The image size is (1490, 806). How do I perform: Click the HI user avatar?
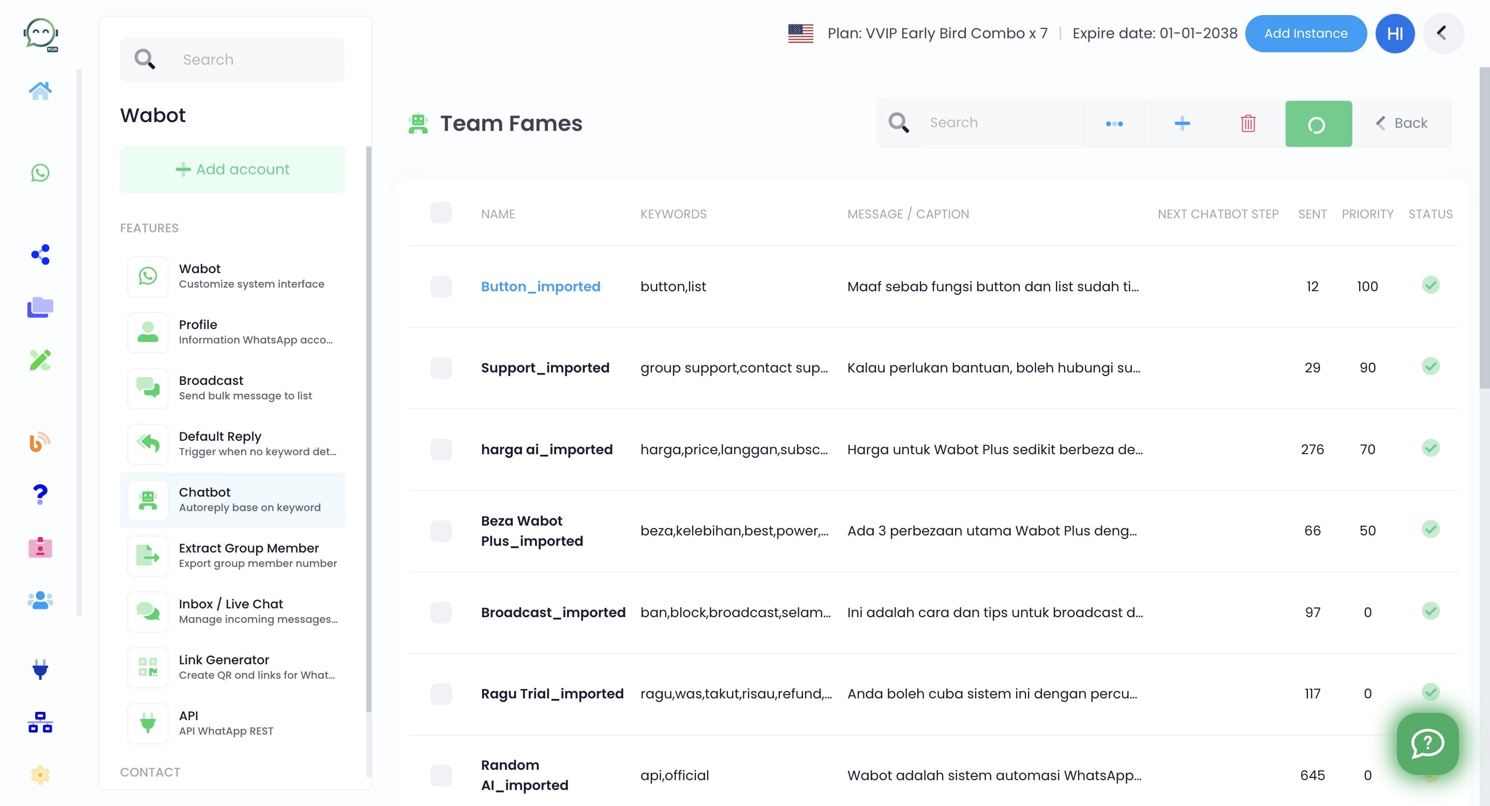[x=1395, y=34]
